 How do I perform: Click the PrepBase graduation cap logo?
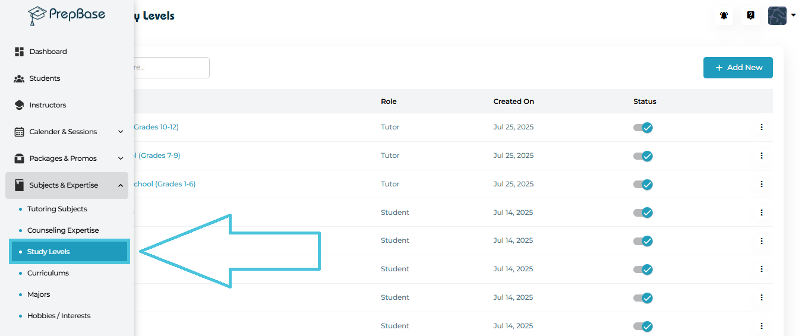37,16
